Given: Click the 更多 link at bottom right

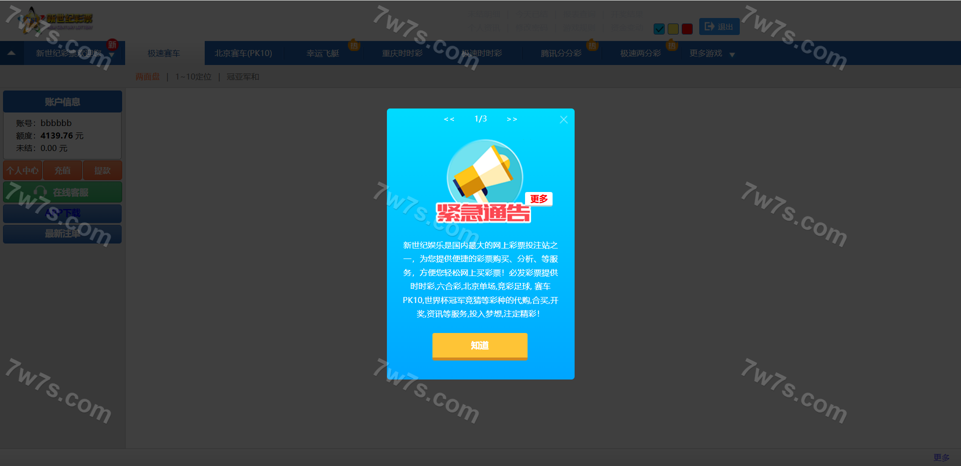Looking at the screenshot, I should (941, 457).
